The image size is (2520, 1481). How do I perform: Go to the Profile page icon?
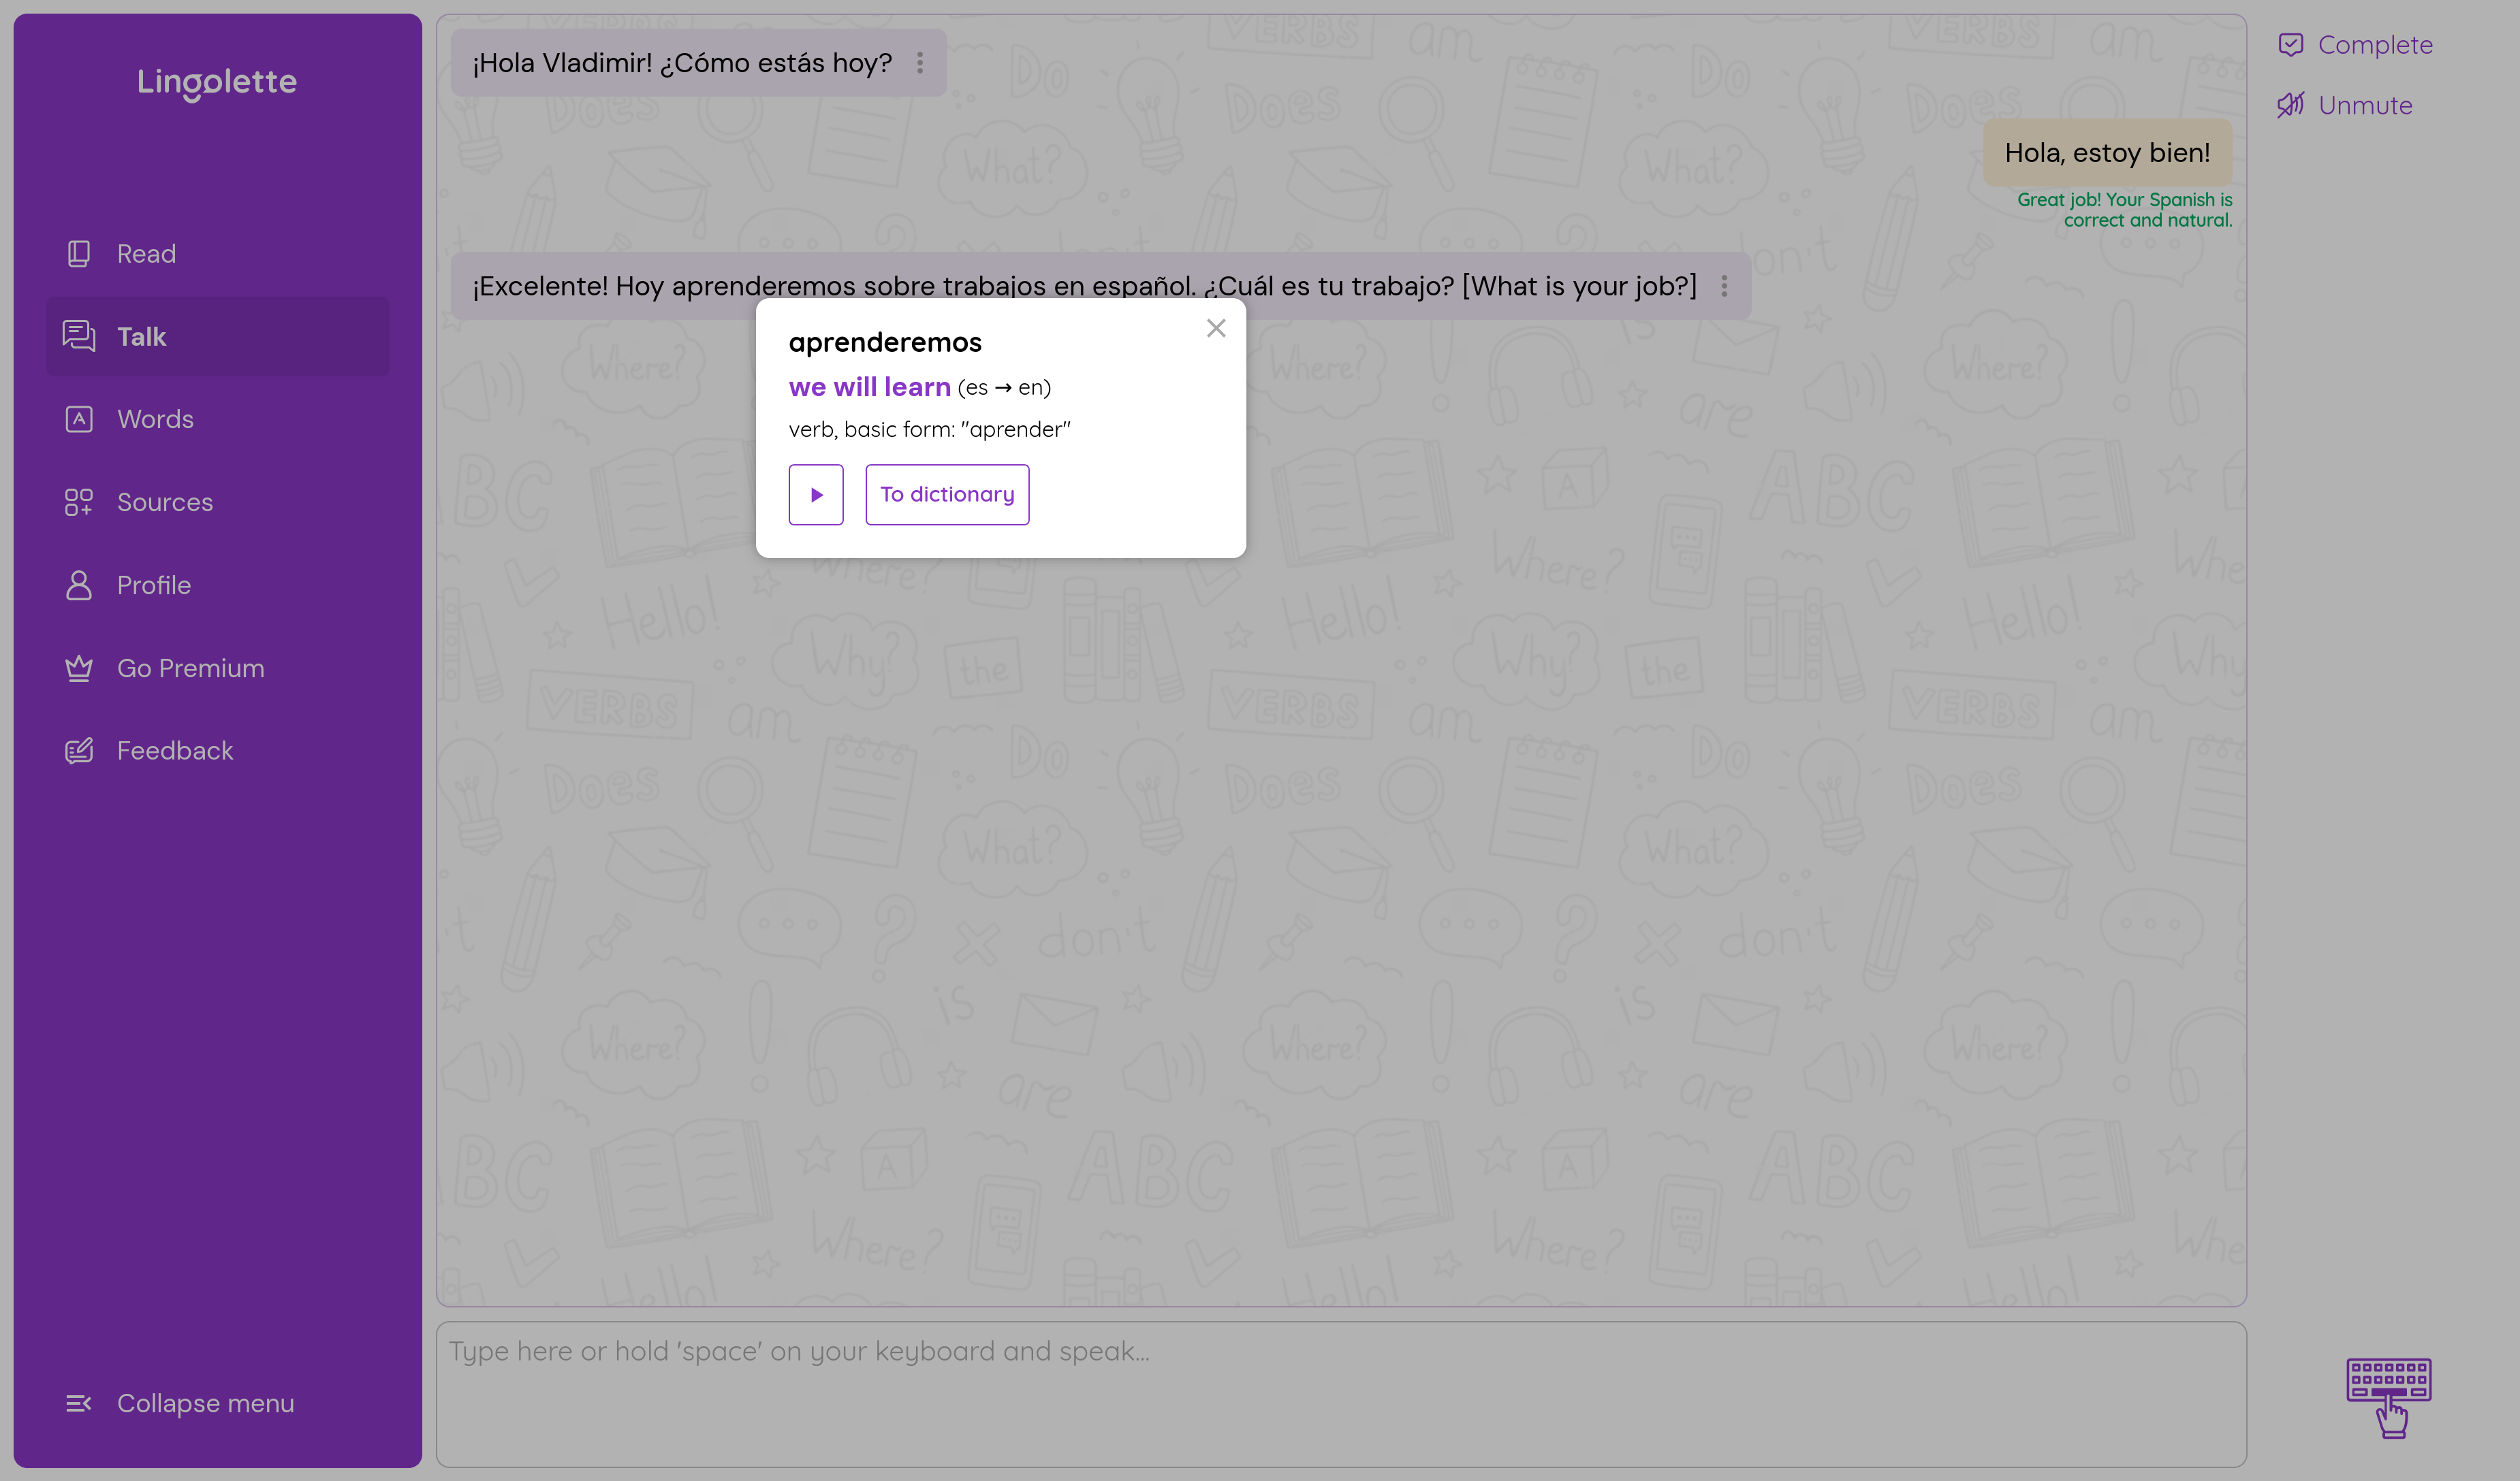78,585
